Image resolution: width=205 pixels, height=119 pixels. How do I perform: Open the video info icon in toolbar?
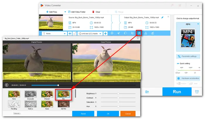point(112,33)
